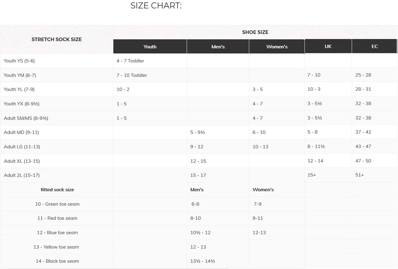
Task: Select the 10 - 13 women's size cell
Action: (260, 147)
